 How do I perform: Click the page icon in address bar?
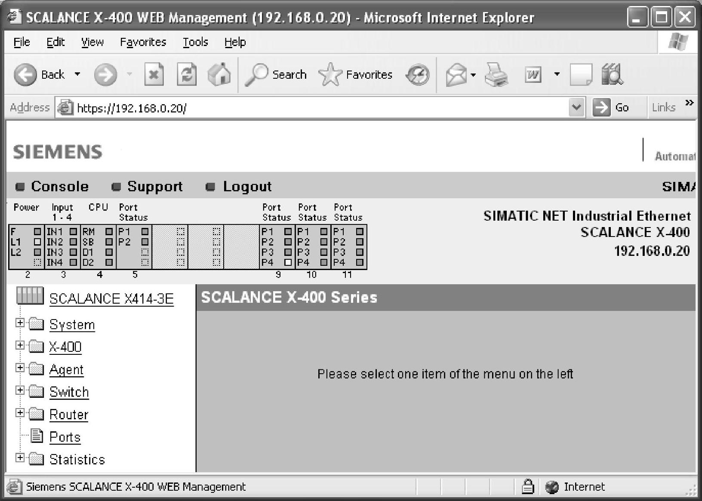point(65,107)
